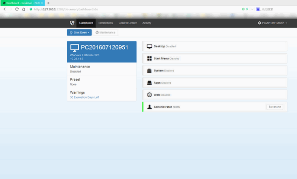Click the Start Menu windows icon

pyautogui.click(x=149, y=59)
